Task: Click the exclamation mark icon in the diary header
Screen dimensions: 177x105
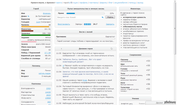Action: pyautogui.click(x=61, y=48)
